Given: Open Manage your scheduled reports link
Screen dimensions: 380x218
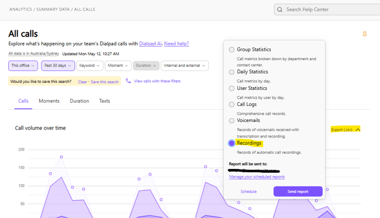Looking at the screenshot, I should [257, 177].
